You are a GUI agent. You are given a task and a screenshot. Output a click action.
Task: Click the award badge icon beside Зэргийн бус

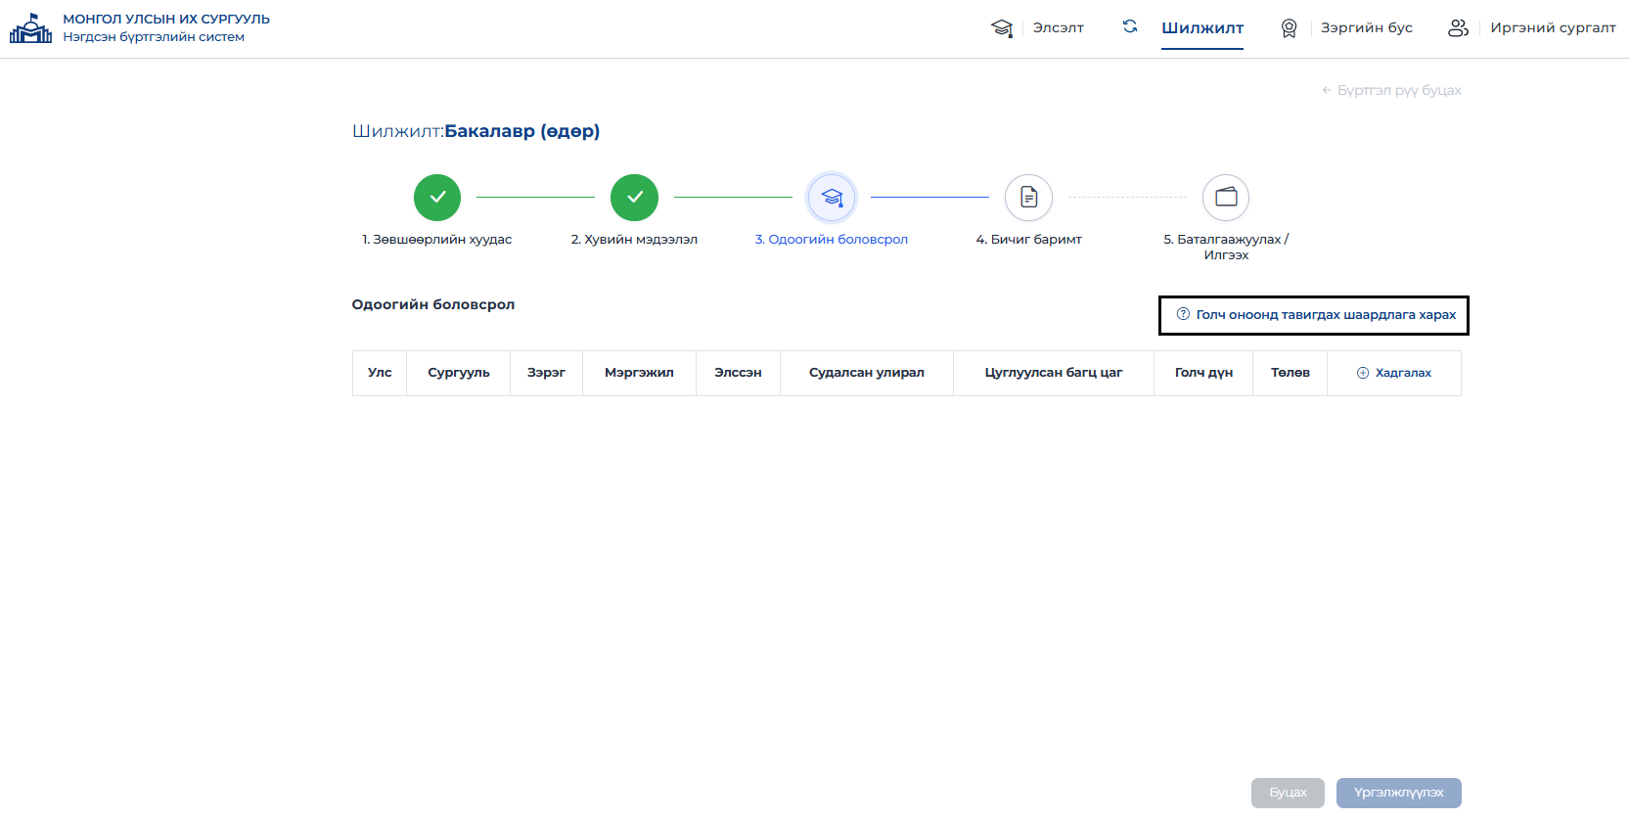pyautogui.click(x=1290, y=28)
